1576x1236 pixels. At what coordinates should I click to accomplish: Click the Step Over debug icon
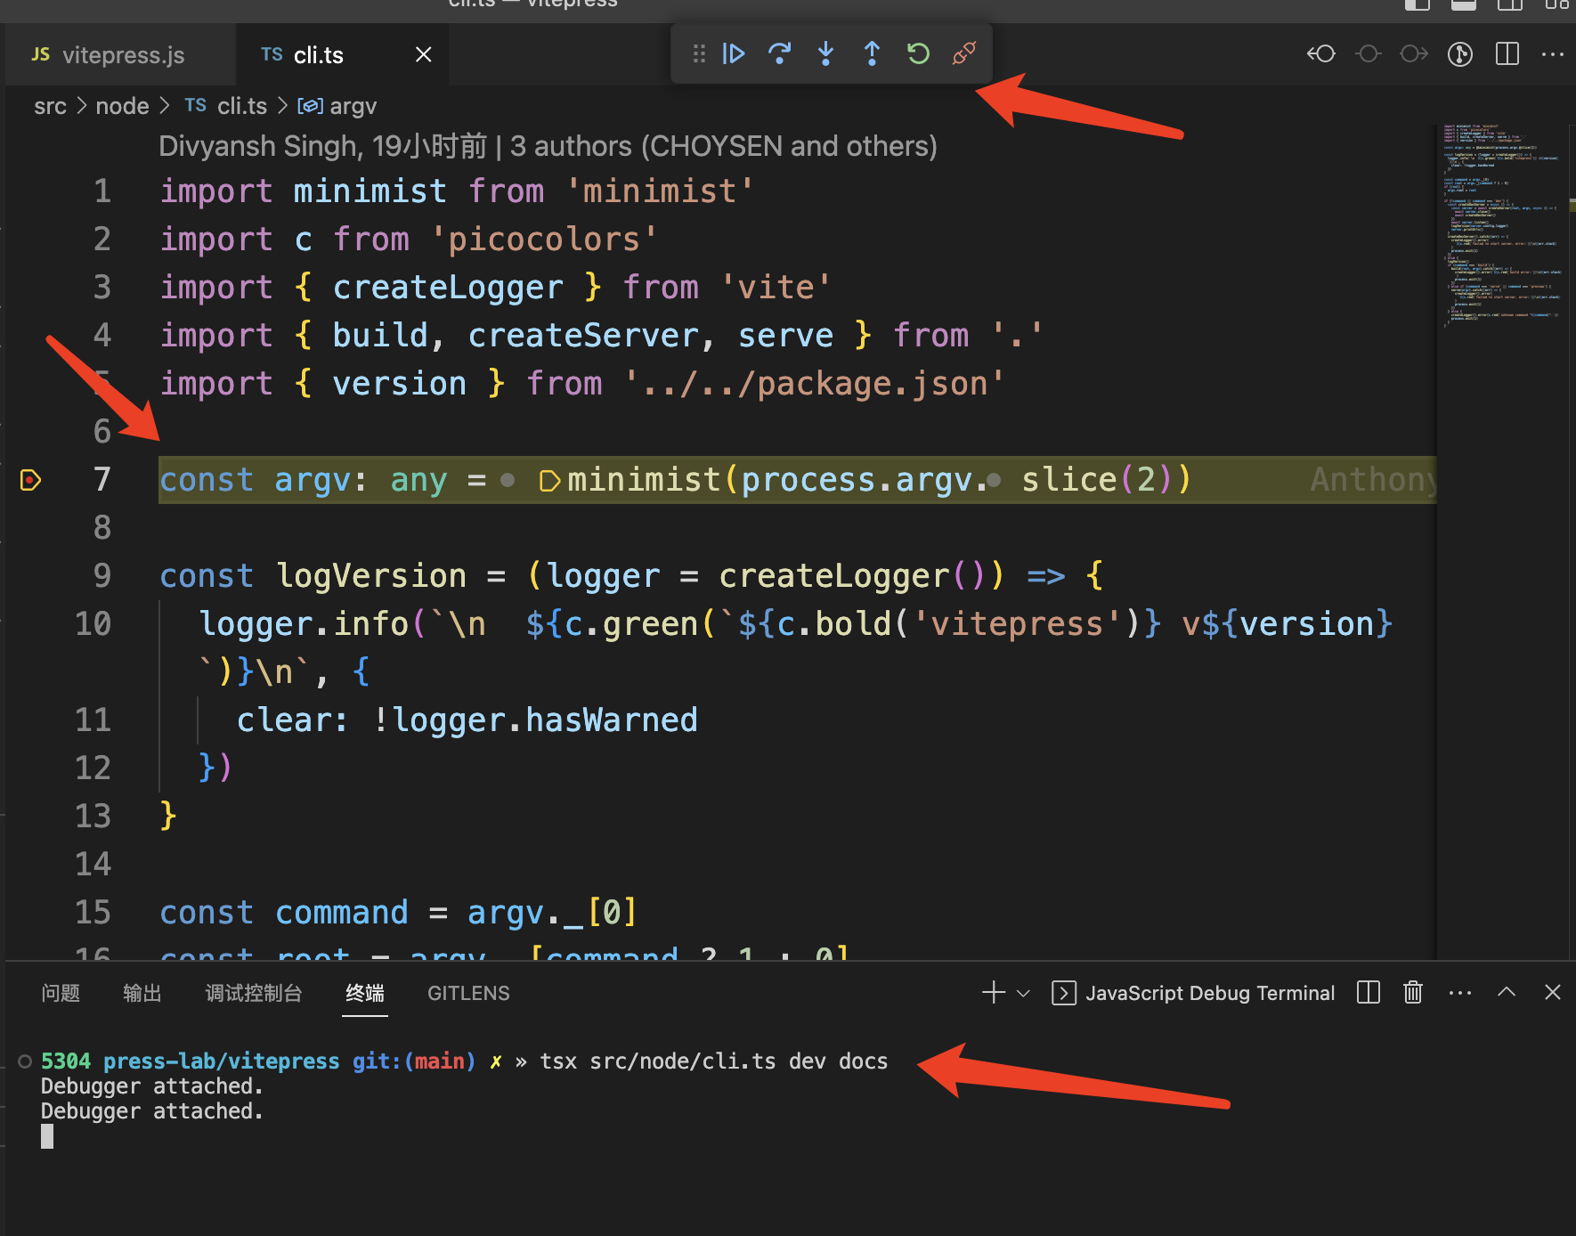780,54
